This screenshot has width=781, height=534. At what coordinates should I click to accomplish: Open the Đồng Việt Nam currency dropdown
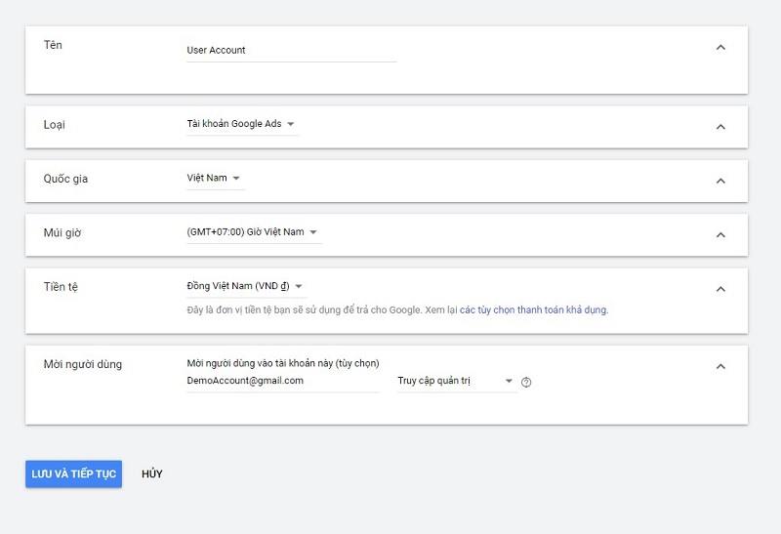(247, 286)
